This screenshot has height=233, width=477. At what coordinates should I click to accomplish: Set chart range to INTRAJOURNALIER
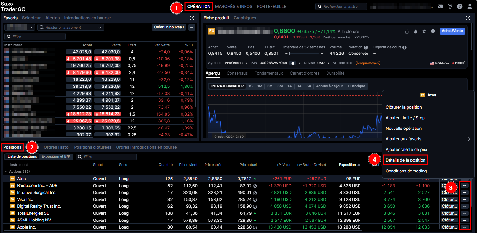tap(227, 86)
